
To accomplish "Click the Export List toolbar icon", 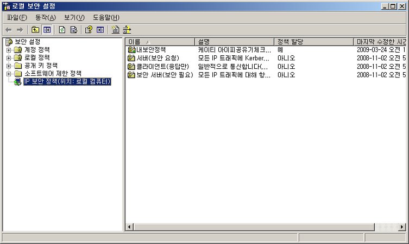I will 73,29.
